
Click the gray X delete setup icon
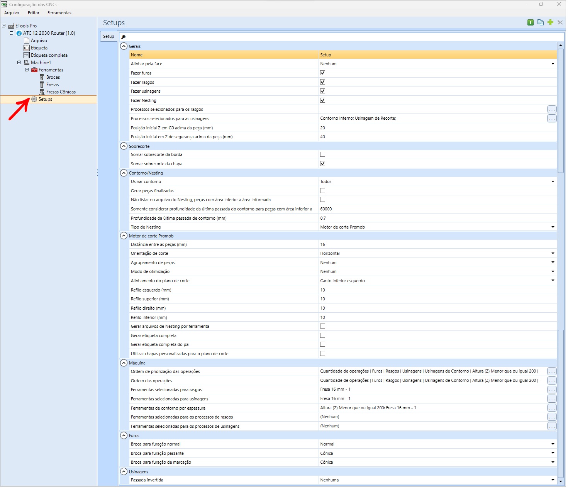560,22
